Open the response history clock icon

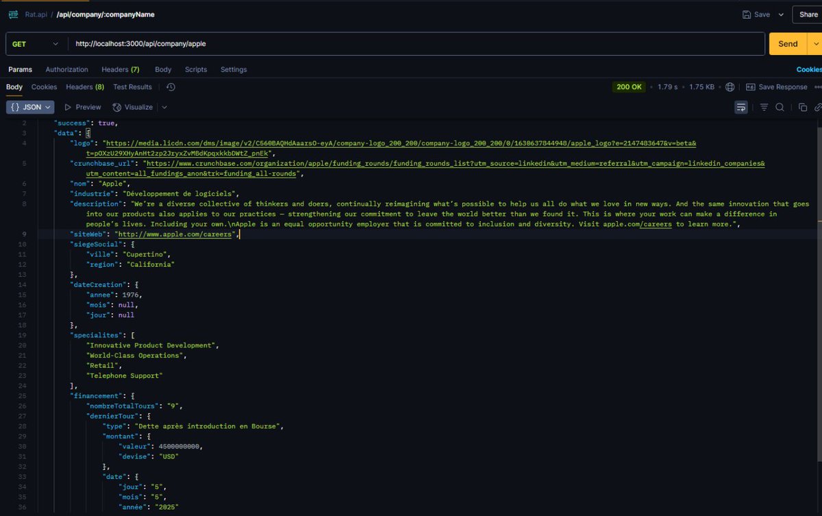(171, 87)
